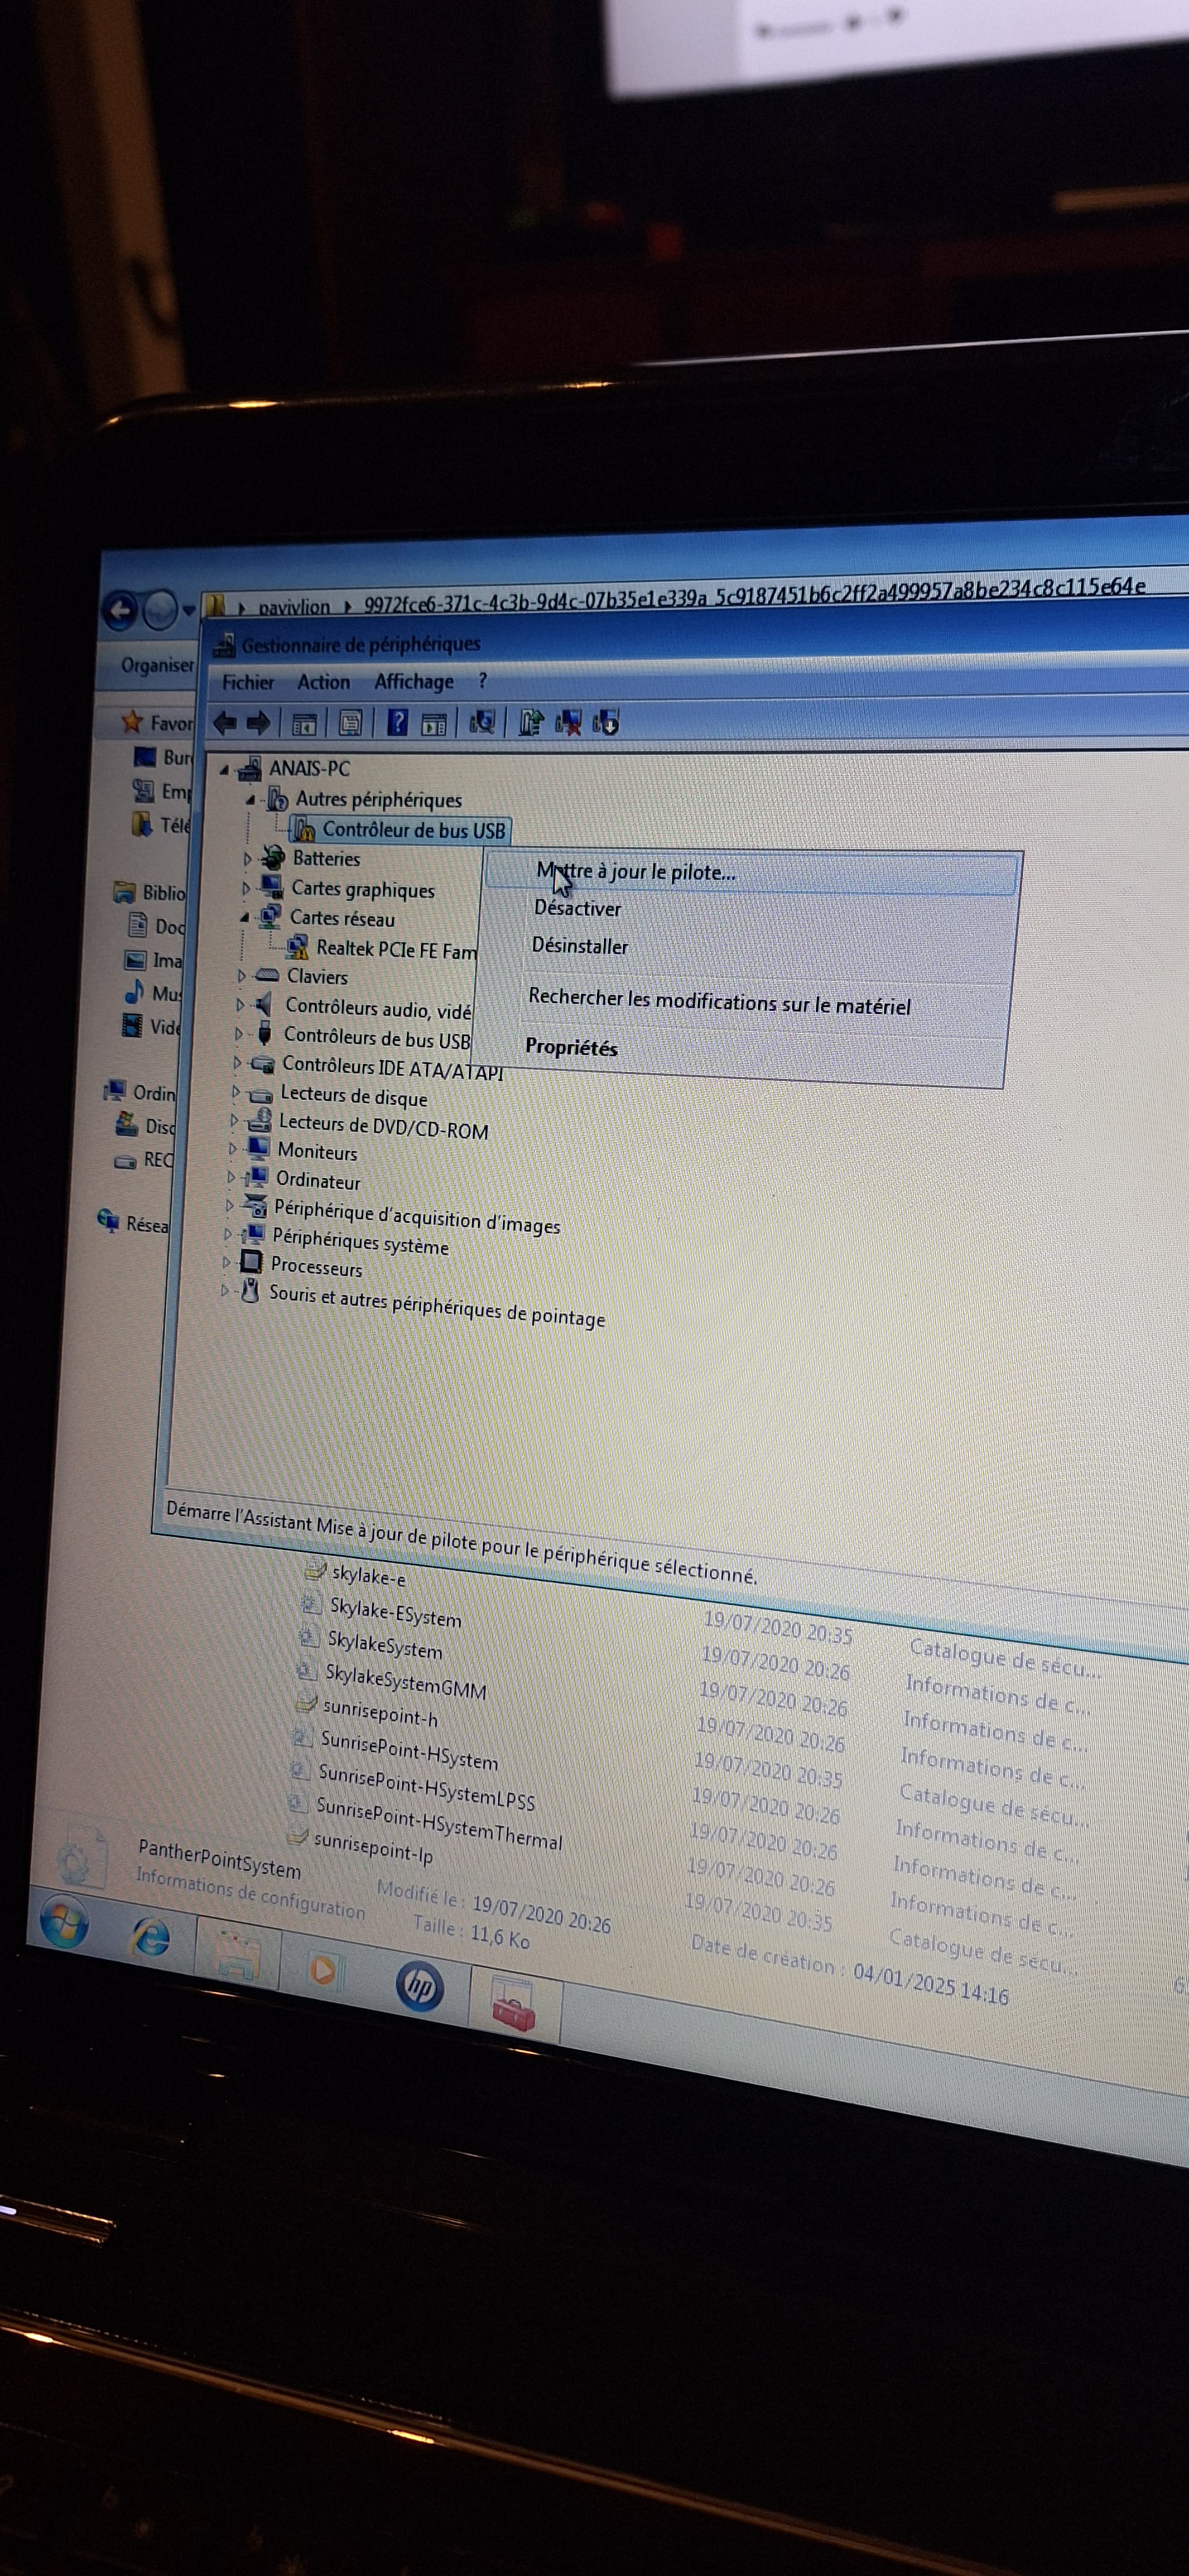The image size is (1189, 2576).
Task: Select Lecteurs de disque category
Action: tap(353, 1097)
